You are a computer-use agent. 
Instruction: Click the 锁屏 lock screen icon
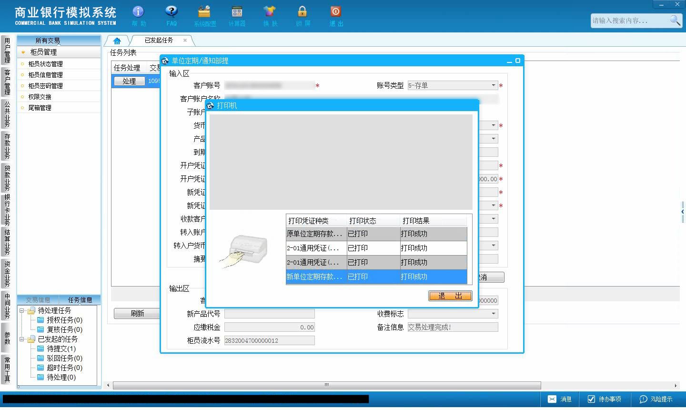pyautogui.click(x=303, y=16)
